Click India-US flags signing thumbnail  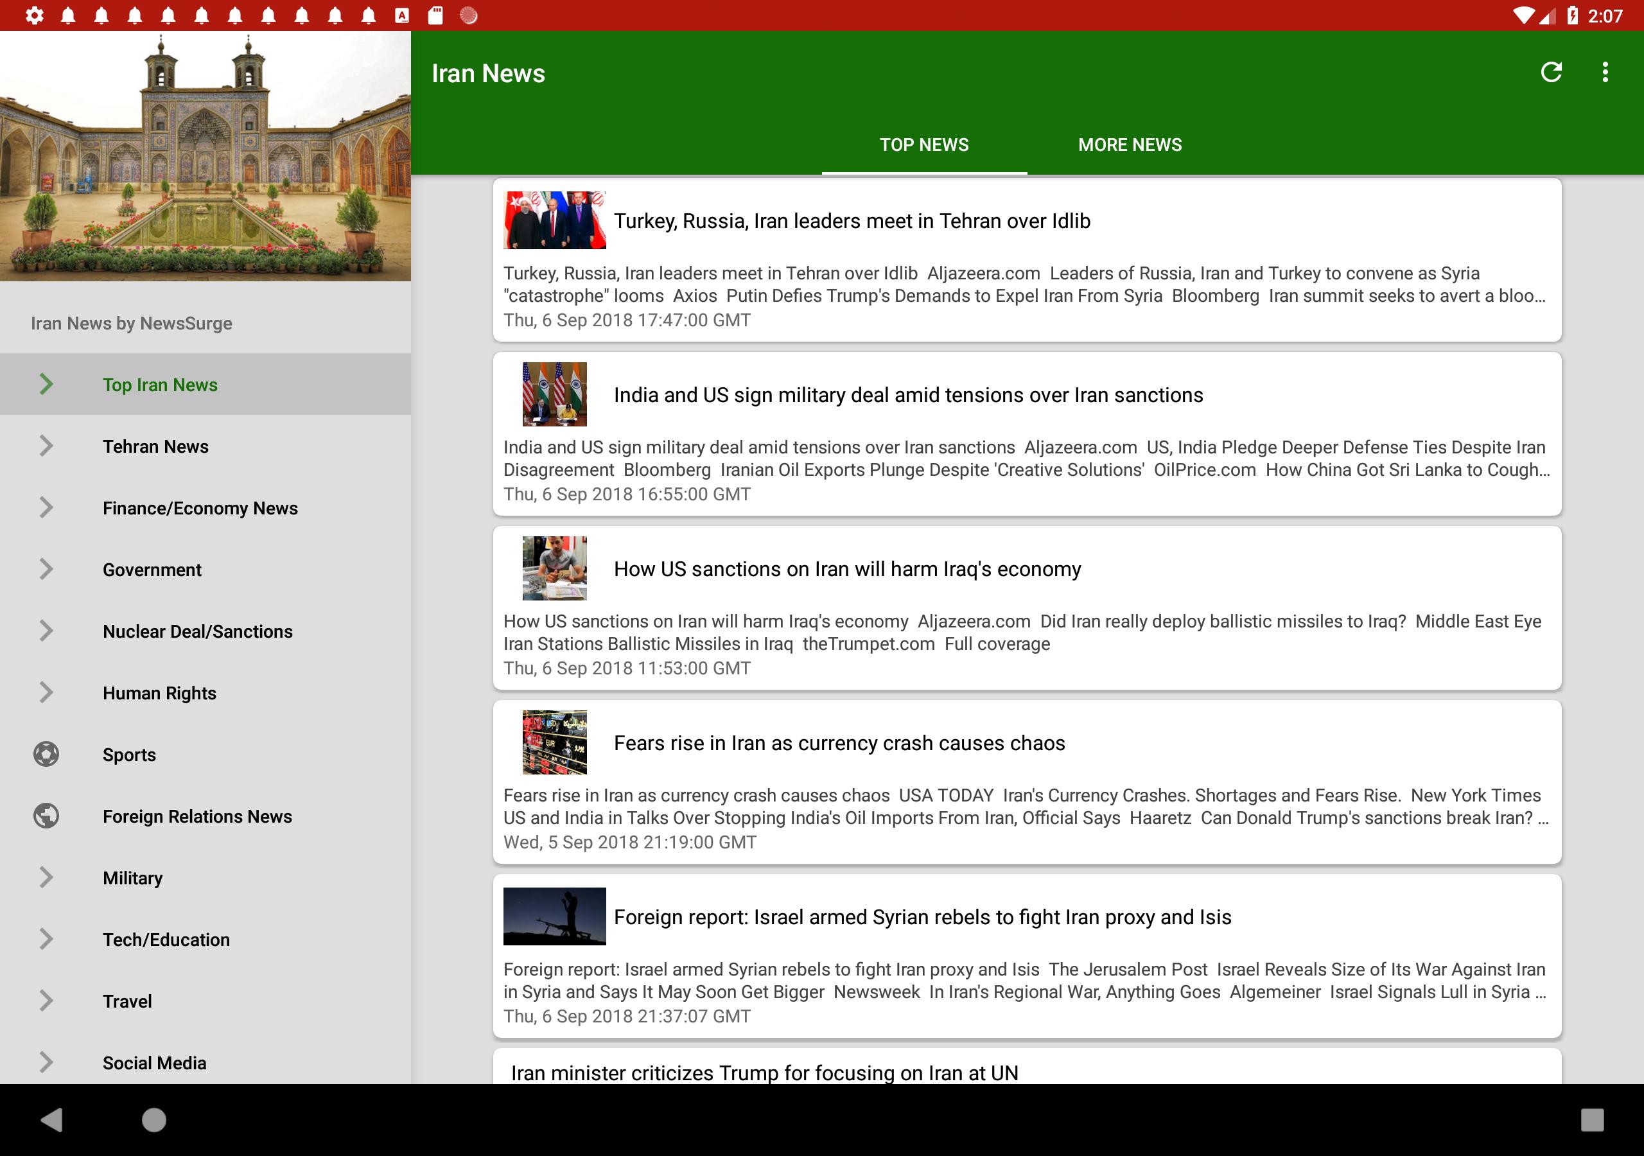(x=554, y=394)
